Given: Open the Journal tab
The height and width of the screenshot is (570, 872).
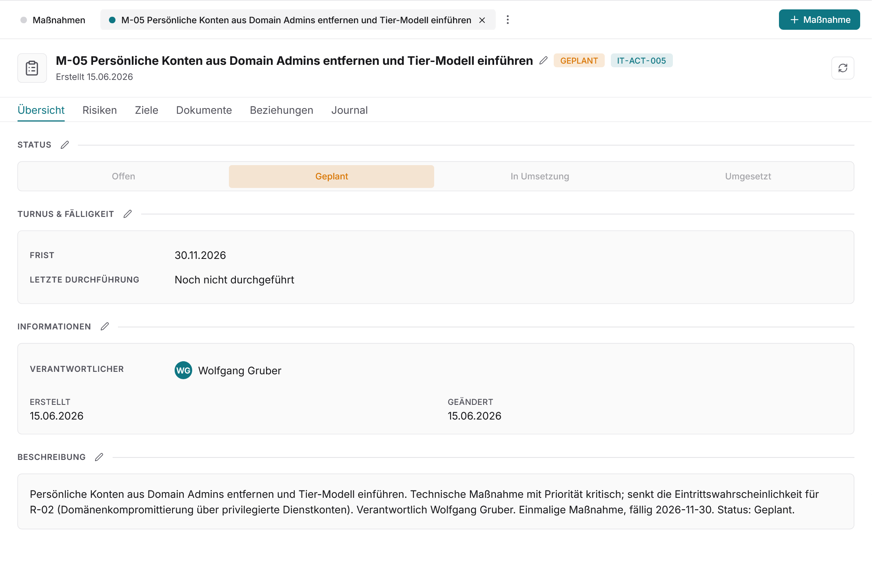Looking at the screenshot, I should 349,110.
